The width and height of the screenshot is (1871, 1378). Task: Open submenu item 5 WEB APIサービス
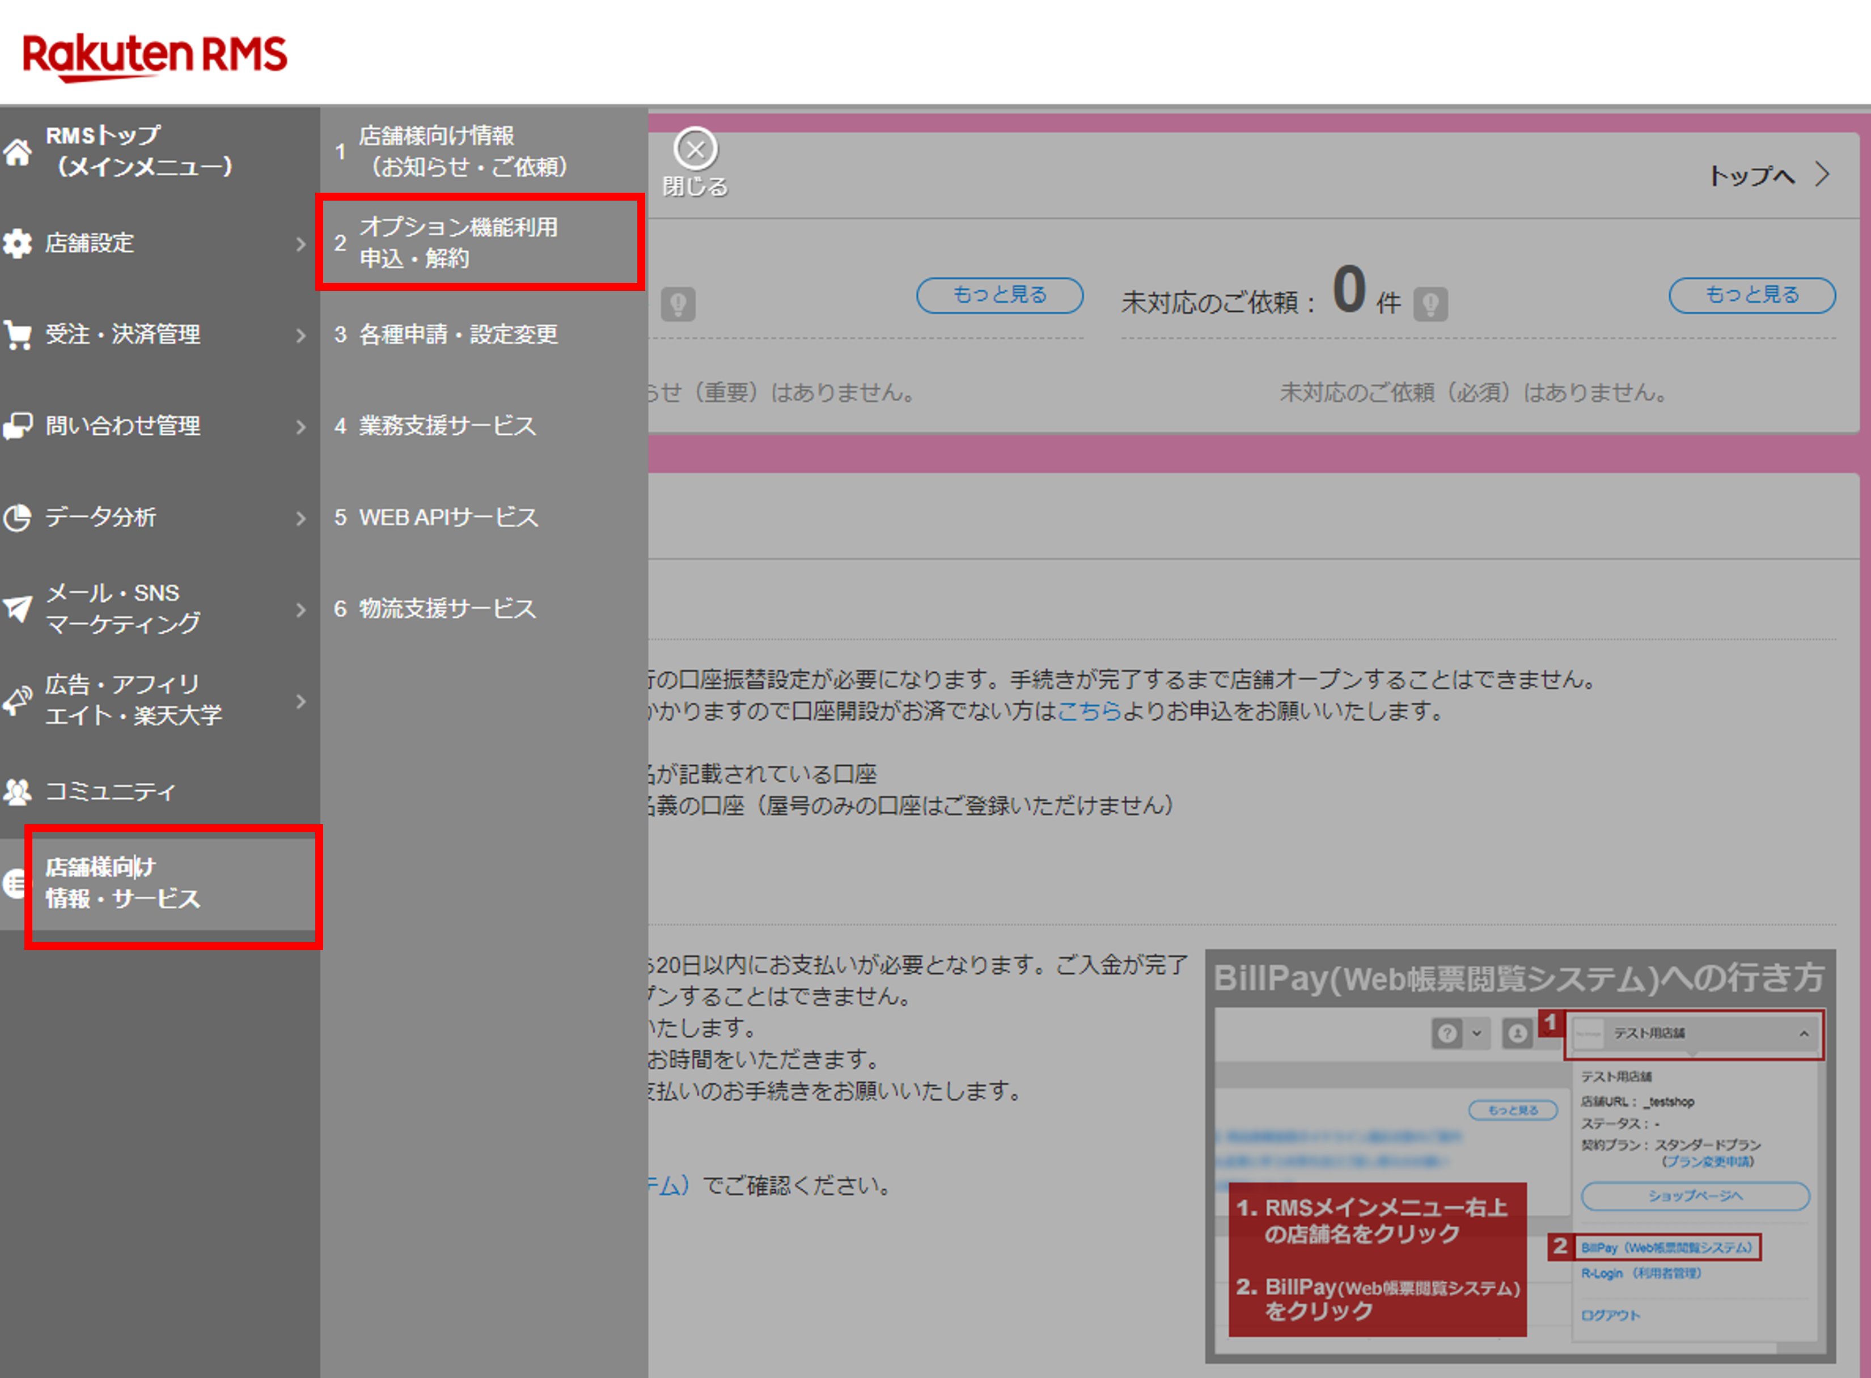tap(484, 517)
